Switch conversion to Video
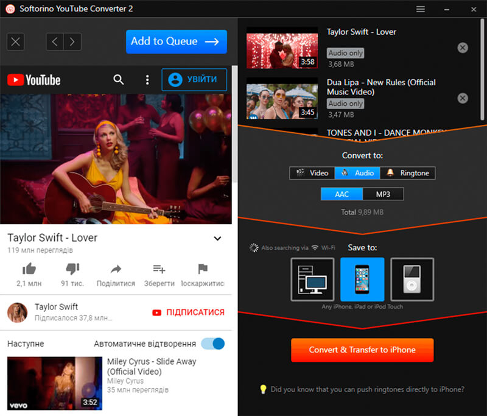Screen dimensions: 487x416 click(x=312, y=173)
